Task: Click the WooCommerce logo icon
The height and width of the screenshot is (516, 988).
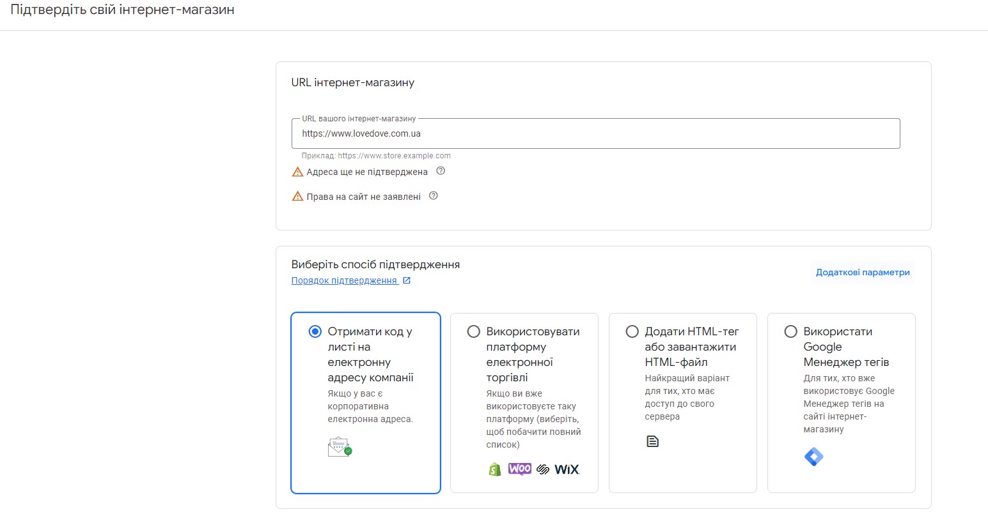Action: [x=520, y=469]
